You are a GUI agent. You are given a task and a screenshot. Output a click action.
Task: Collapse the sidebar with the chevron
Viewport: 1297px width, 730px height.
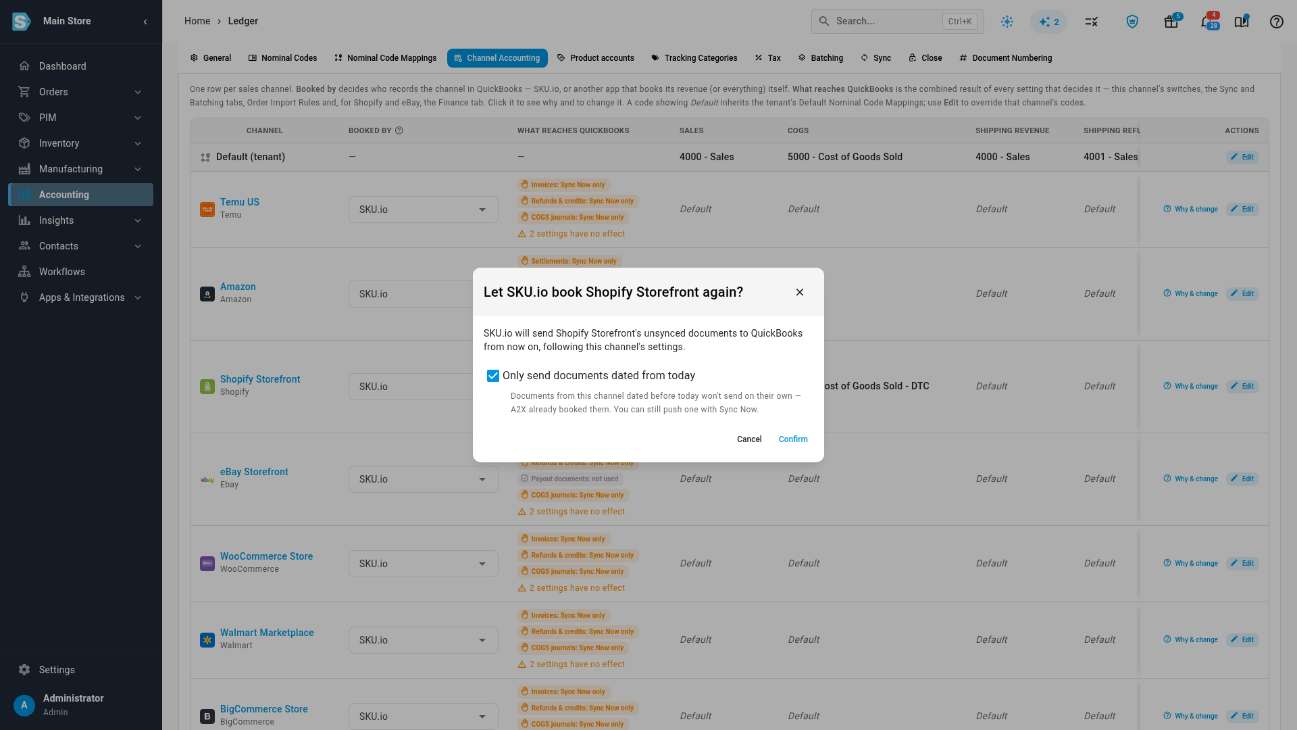(145, 22)
